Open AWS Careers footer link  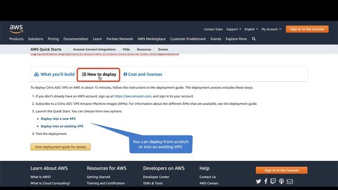point(209,183)
